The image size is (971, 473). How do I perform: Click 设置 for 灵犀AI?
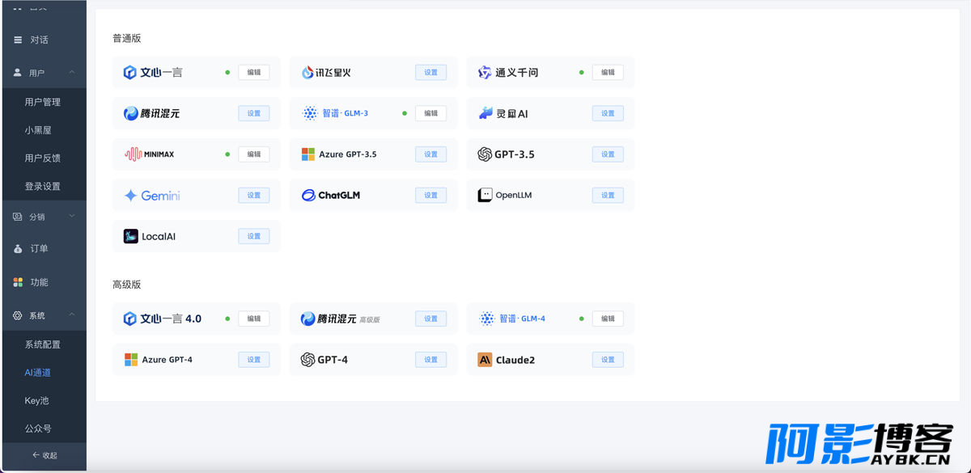tap(608, 114)
